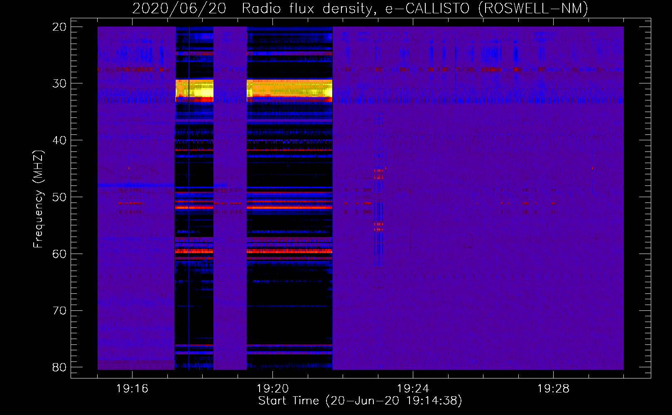Viewport: 672px width, 415px height.
Task: Select the Frequency (MHZ) axis label
Action: (38, 199)
